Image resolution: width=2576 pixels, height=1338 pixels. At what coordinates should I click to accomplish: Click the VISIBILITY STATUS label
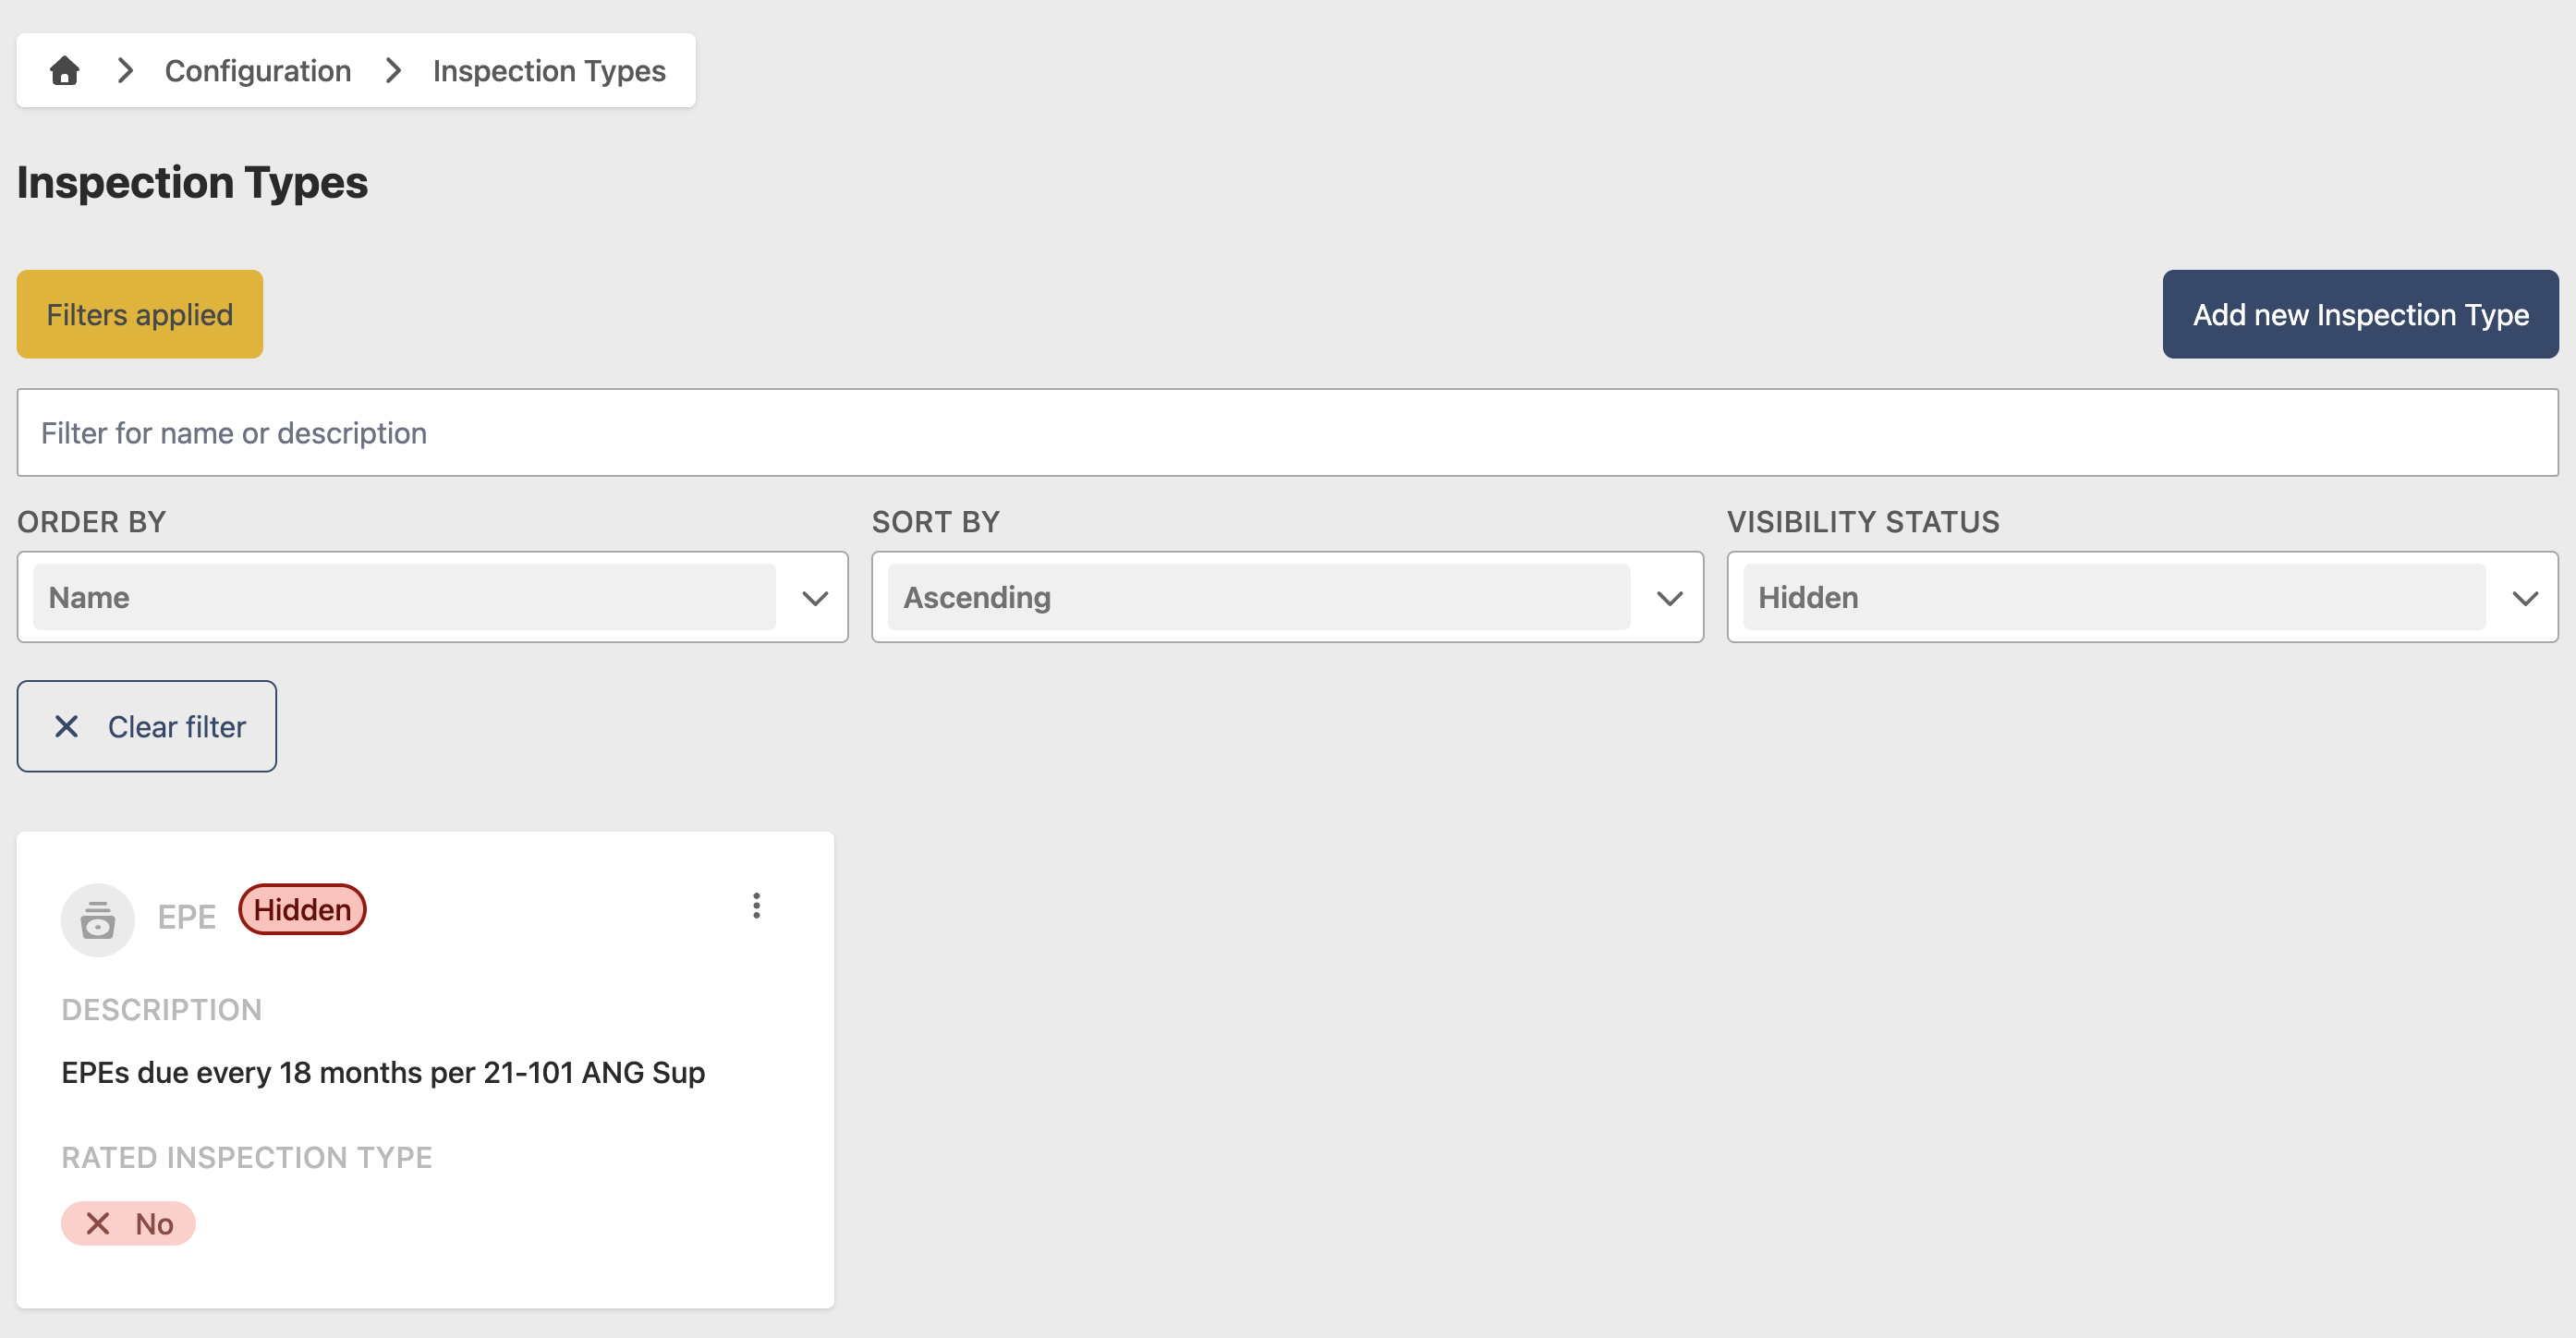(1863, 522)
